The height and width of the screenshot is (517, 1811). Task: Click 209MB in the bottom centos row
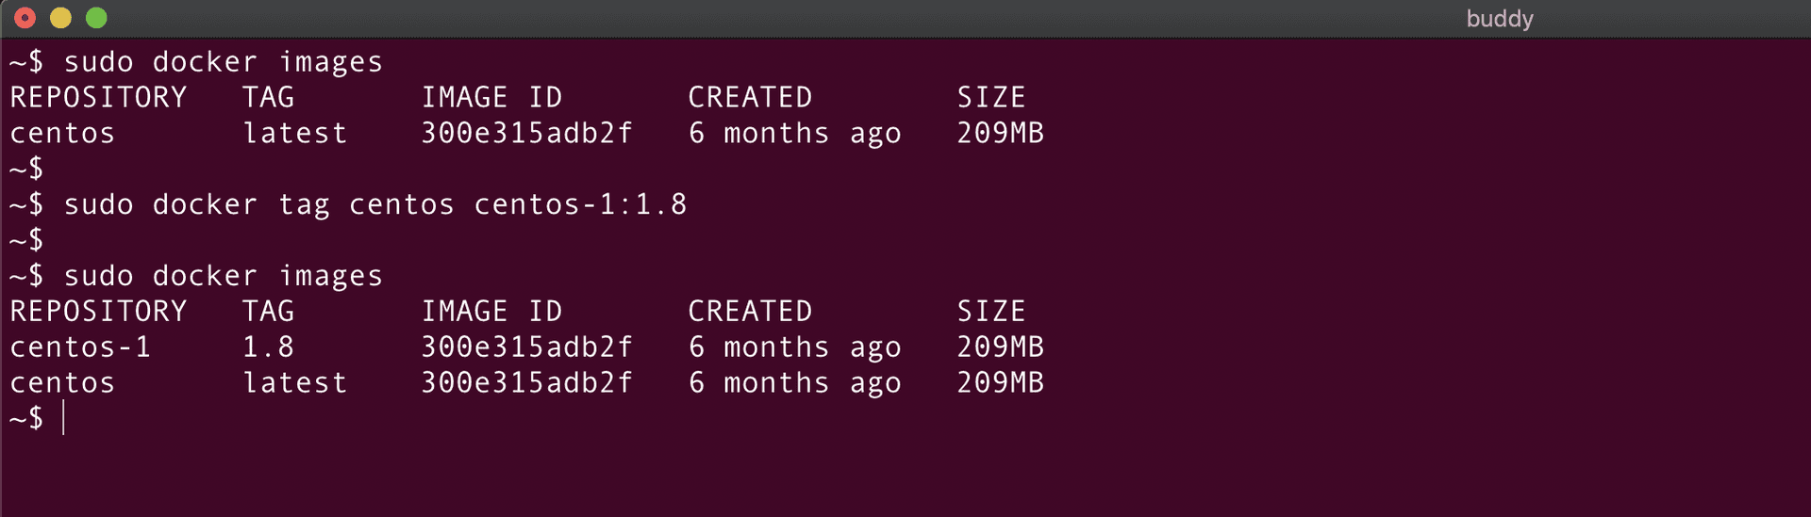[1000, 383]
